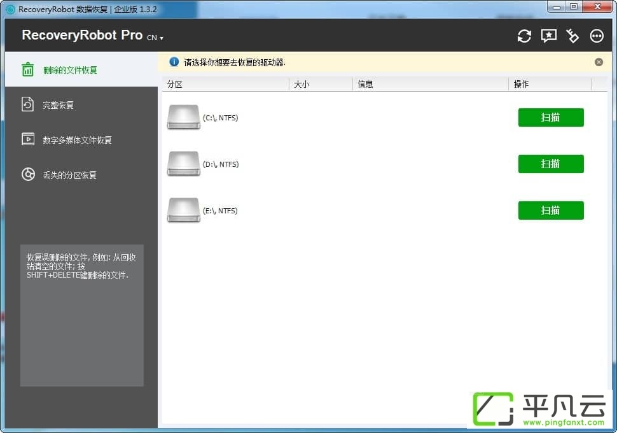Image resolution: width=617 pixels, height=433 pixels.
Task: Click the complete recovery document icon
Action: (27, 104)
